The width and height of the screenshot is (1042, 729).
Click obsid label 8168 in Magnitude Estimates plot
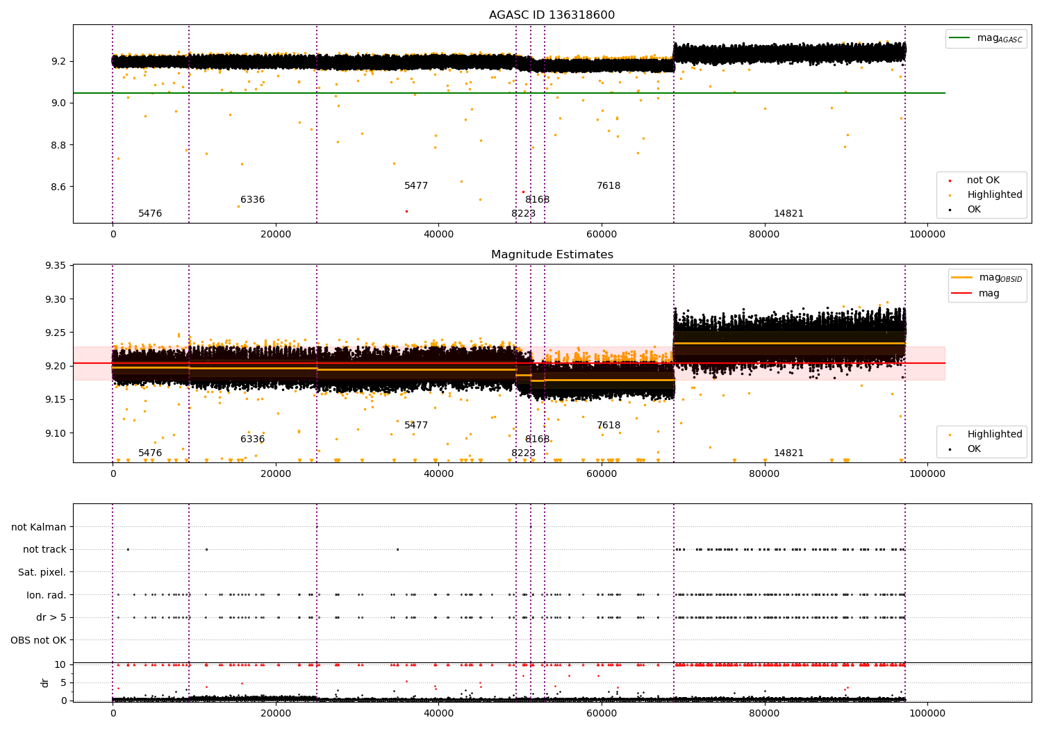pyautogui.click(x=537, y=439)
